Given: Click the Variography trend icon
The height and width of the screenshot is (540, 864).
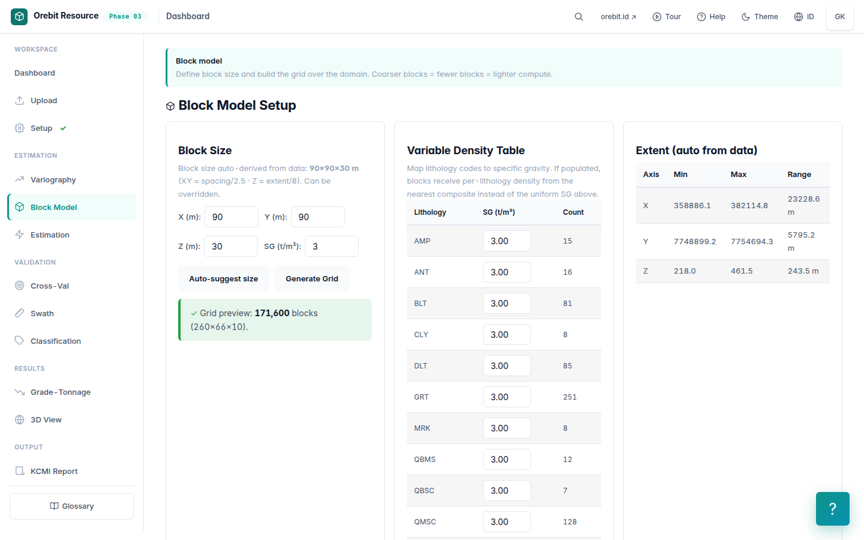Looking at the screenshot, I should (x=20, y=180).
